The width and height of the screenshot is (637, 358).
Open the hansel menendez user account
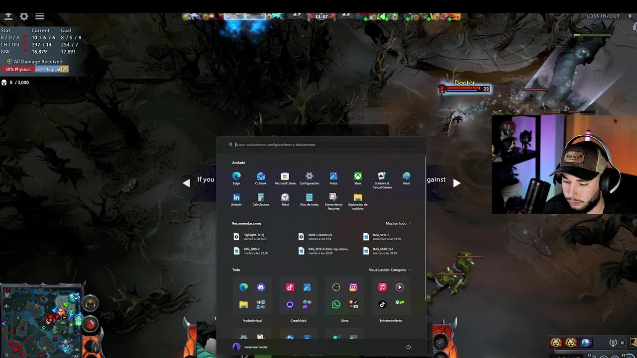(x=250, y=347)
